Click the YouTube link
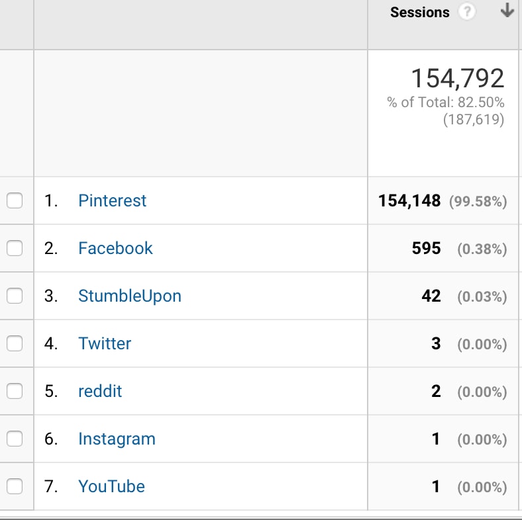This screenshot has width=522, height=520. point(111,486)
